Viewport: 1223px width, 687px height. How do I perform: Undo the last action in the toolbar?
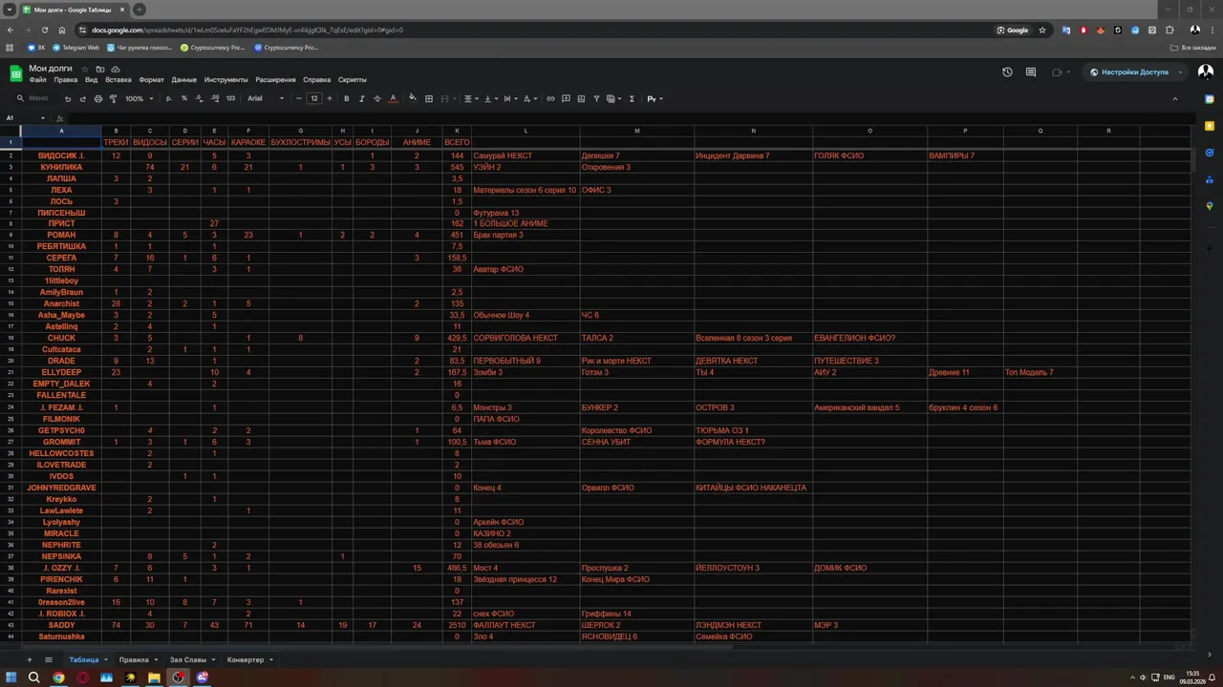[67, 98]
